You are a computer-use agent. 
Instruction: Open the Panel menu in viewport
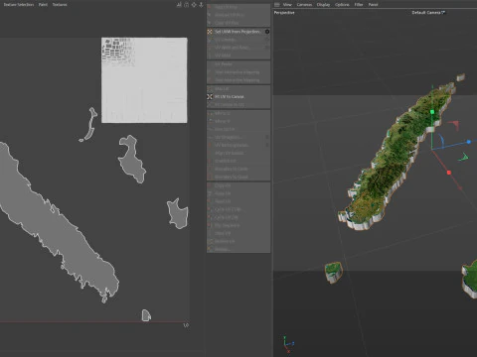tap(374, 5)
